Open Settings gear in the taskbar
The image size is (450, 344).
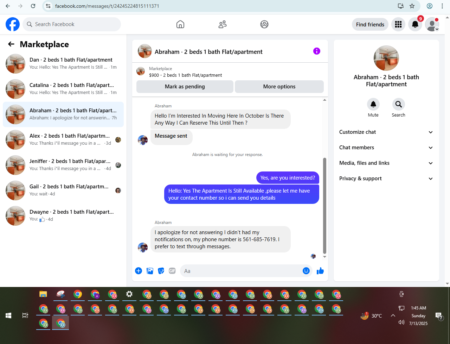[x=129, y=294]
